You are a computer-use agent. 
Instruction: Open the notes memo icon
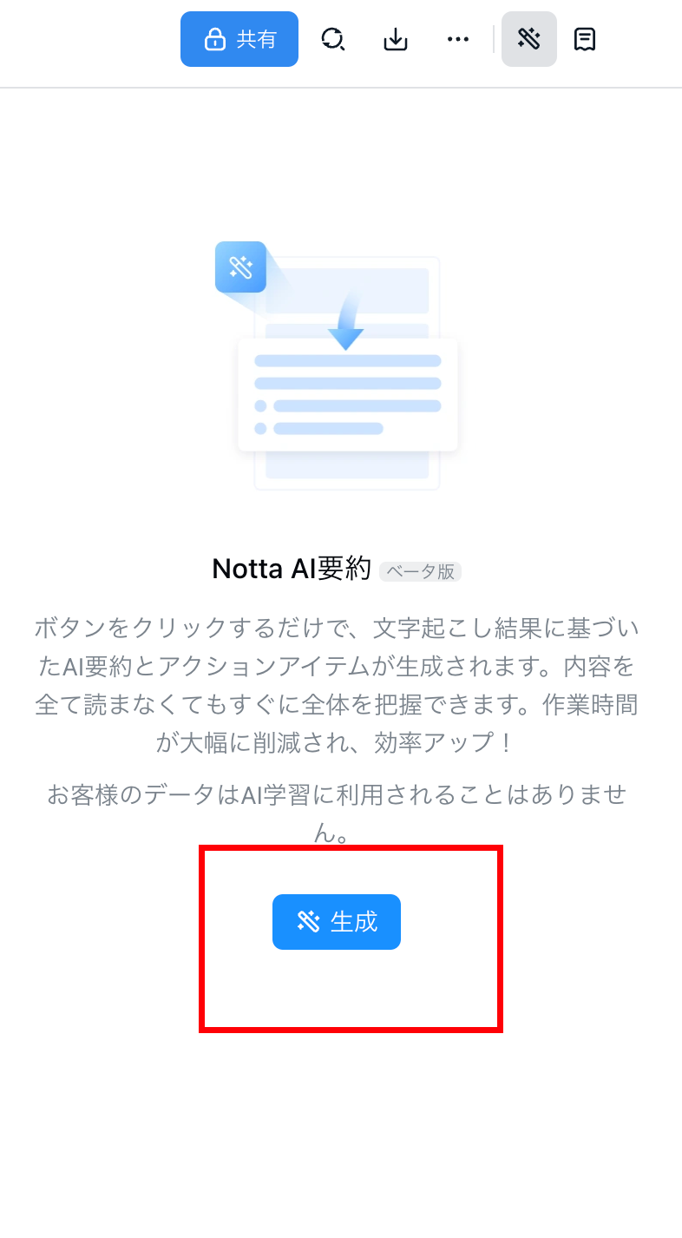coord(585,39)
